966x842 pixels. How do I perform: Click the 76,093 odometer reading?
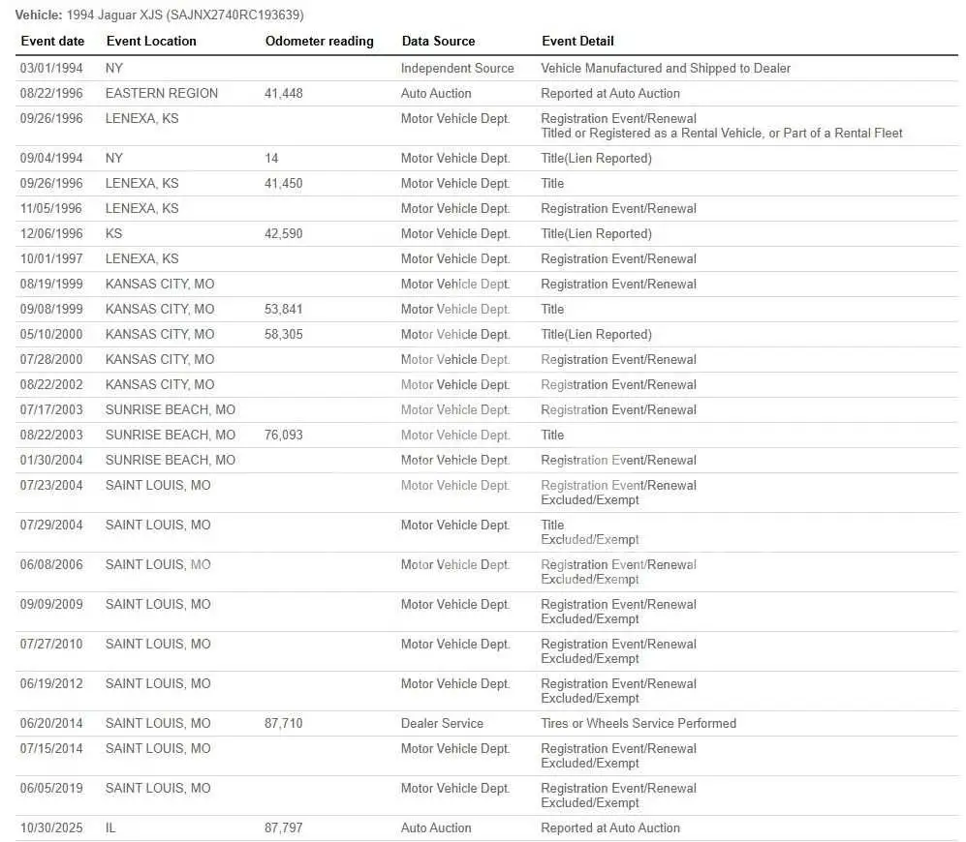coord(283,436)
